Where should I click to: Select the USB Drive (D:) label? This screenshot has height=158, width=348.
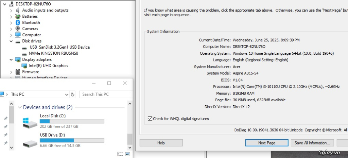[x=52, y=135]
